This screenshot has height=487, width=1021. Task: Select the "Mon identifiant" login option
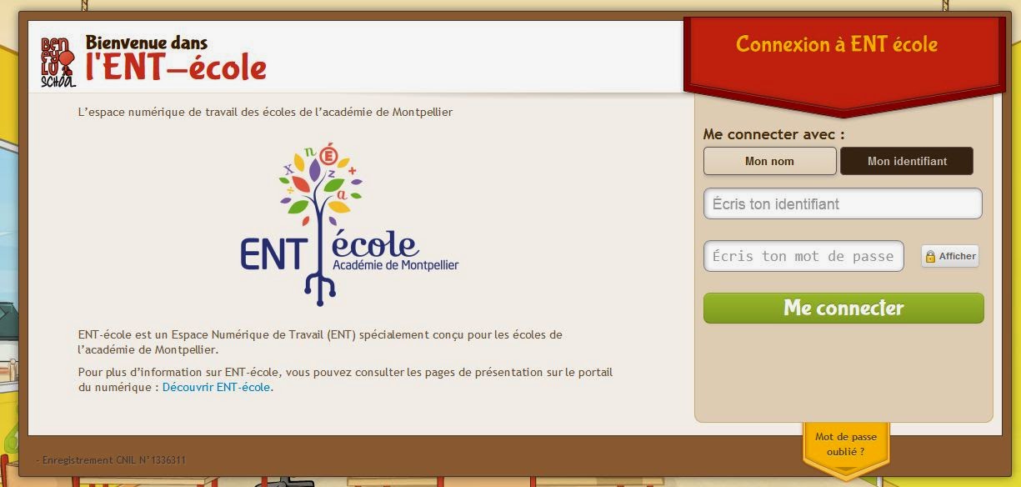click(x=907, y=161)
